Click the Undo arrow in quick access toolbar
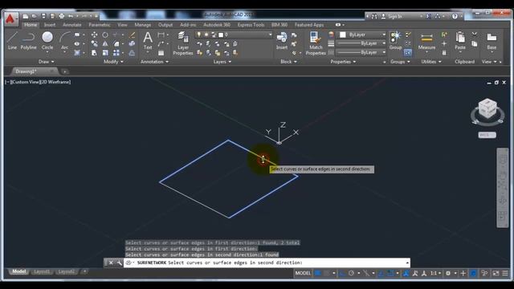Viewport: 514px width, 289px height. point(71,16)
